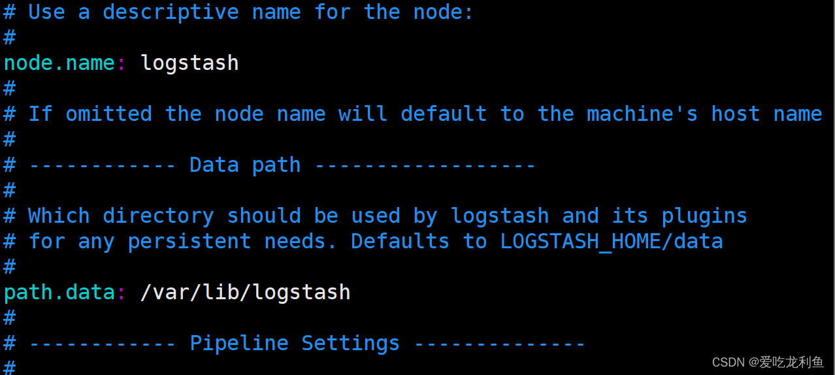Click the colon after node.name

[122, 64]
